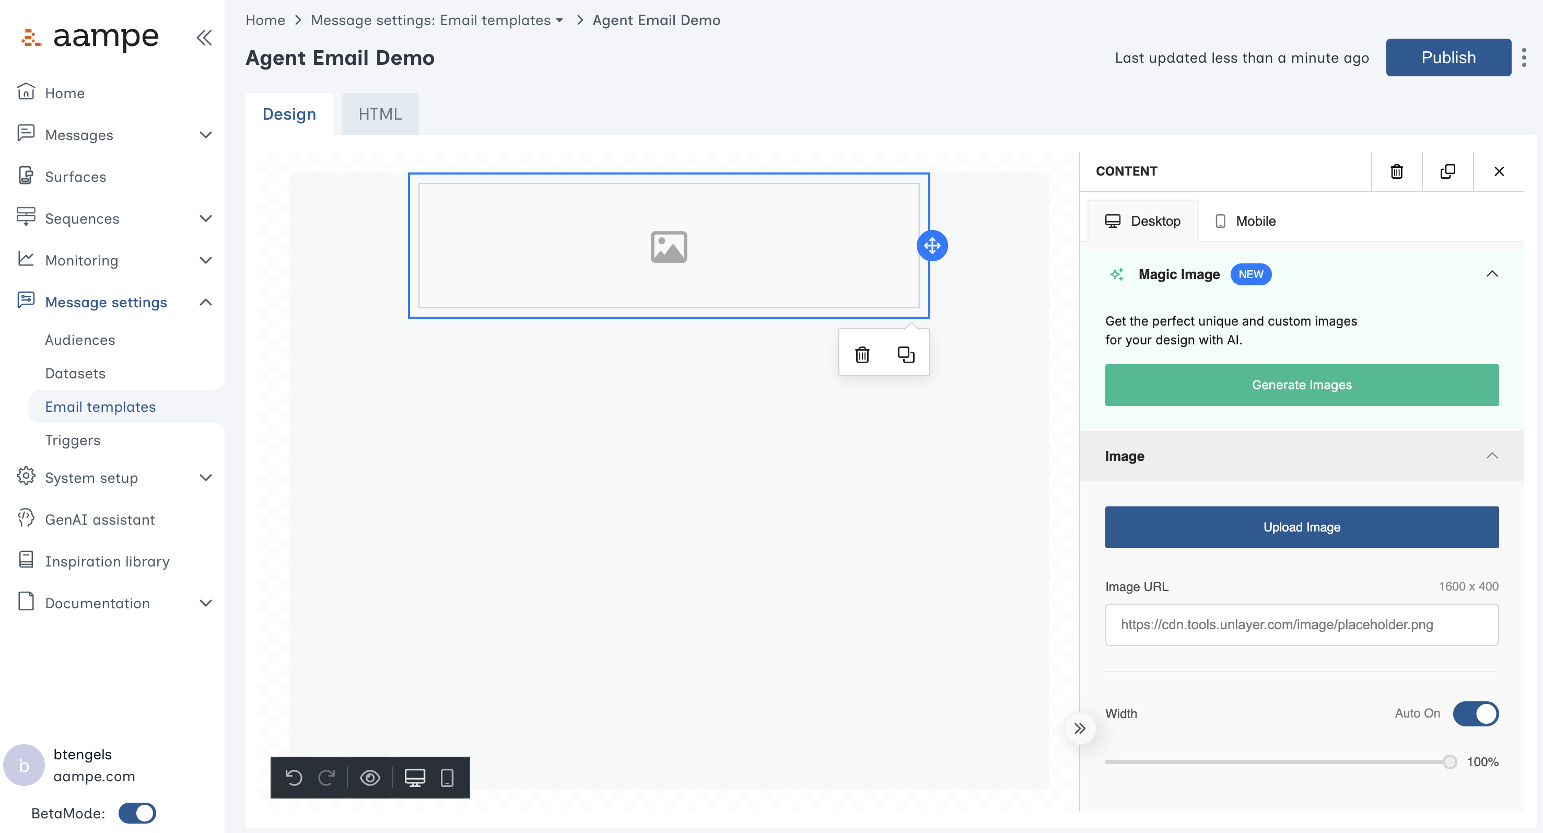Expand the Sequences menu

(205, 219)
